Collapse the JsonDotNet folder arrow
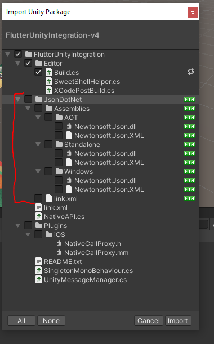 click(18, 100)
